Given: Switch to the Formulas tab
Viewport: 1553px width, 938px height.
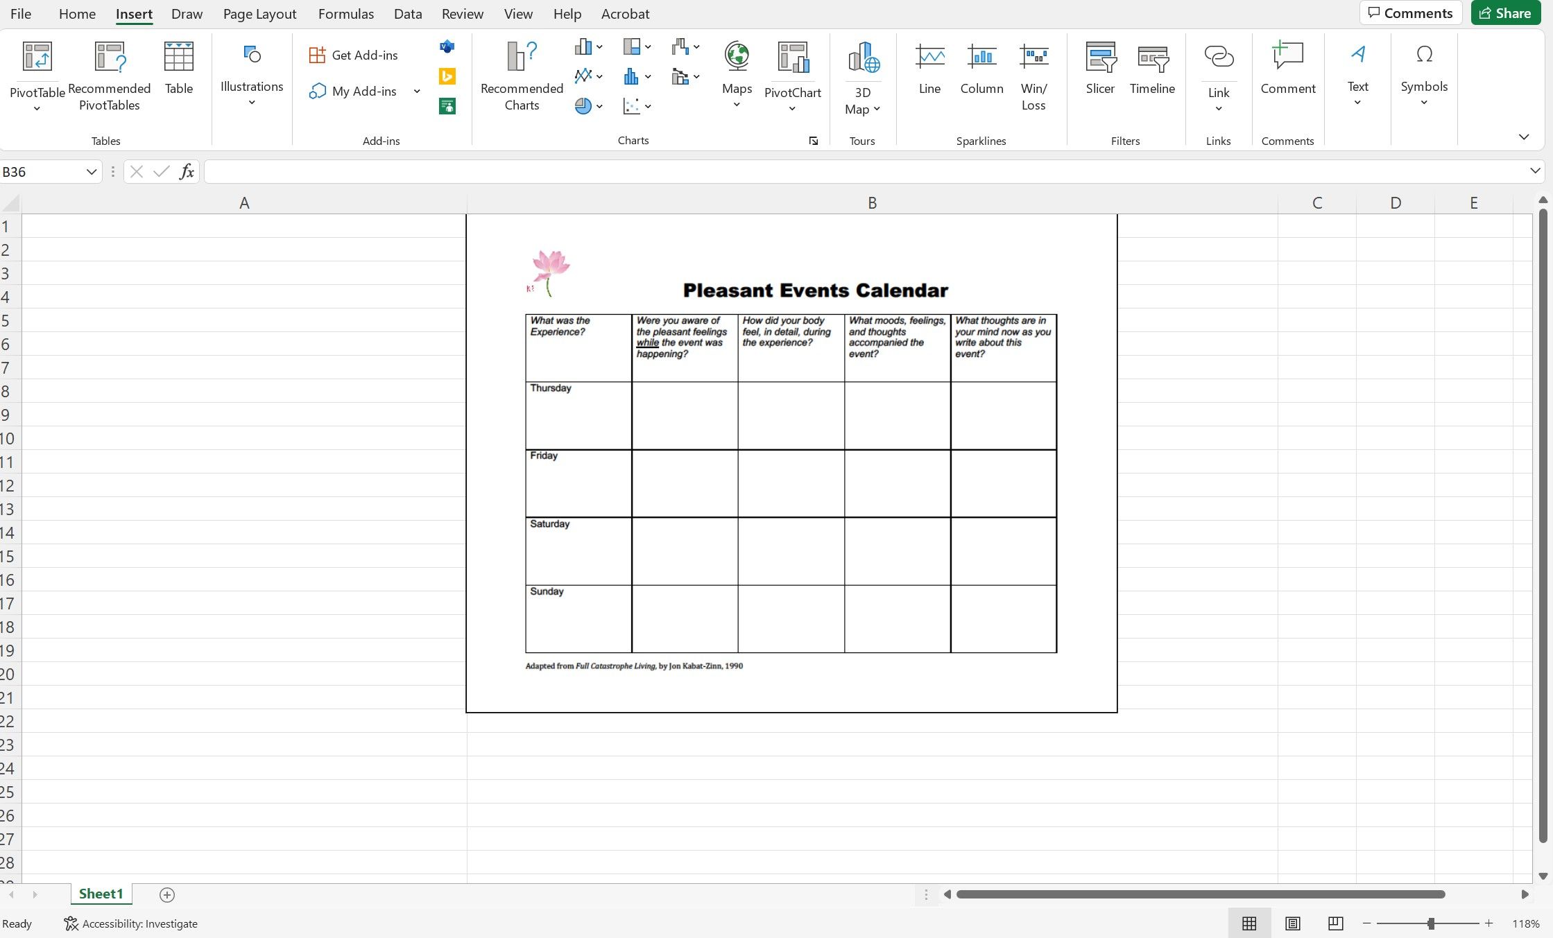Looking at the screenshot, I should (x=345, y=13).
